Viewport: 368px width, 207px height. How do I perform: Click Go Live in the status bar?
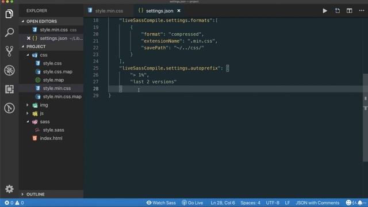point(192,203)
